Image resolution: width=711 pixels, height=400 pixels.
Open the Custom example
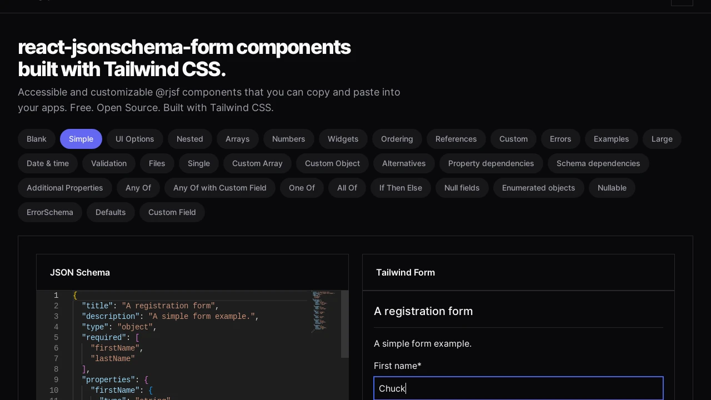pyautogui.click(x=514, y=139)
